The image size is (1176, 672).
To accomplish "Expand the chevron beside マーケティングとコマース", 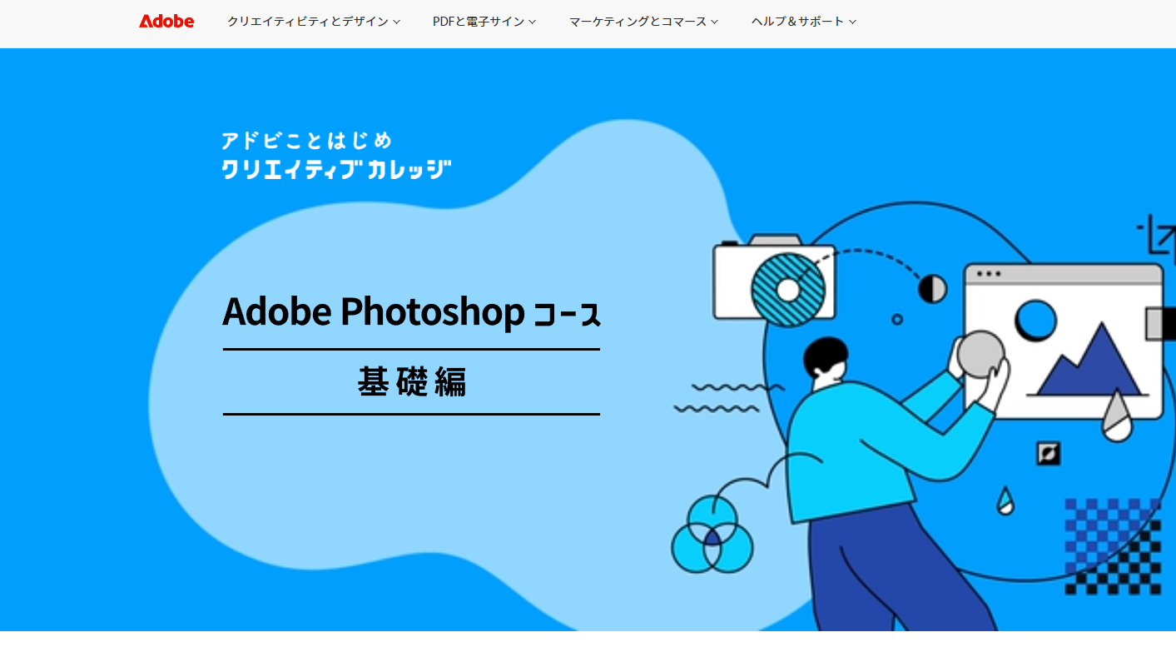I will [714, 22].
